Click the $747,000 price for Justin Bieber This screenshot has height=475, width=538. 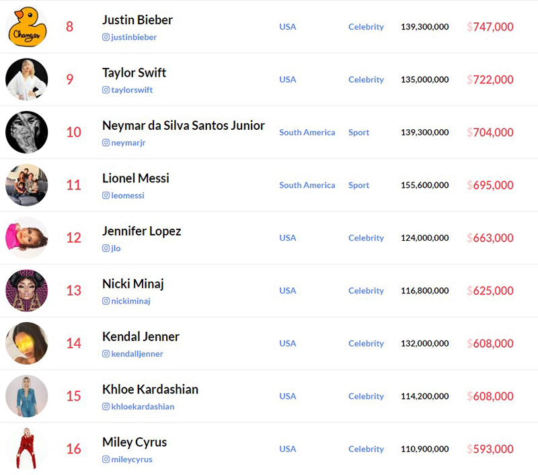(490, 26)
